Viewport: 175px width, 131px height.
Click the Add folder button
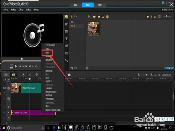click(x=74, y=16)
